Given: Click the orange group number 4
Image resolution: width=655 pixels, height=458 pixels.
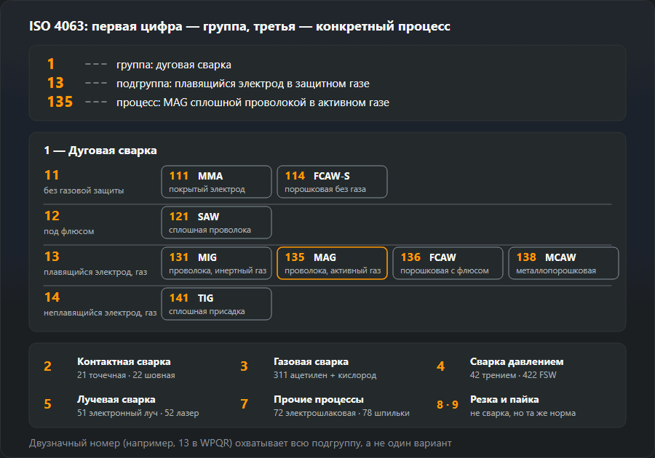Looking at the screenshot, I should [441, 366].
